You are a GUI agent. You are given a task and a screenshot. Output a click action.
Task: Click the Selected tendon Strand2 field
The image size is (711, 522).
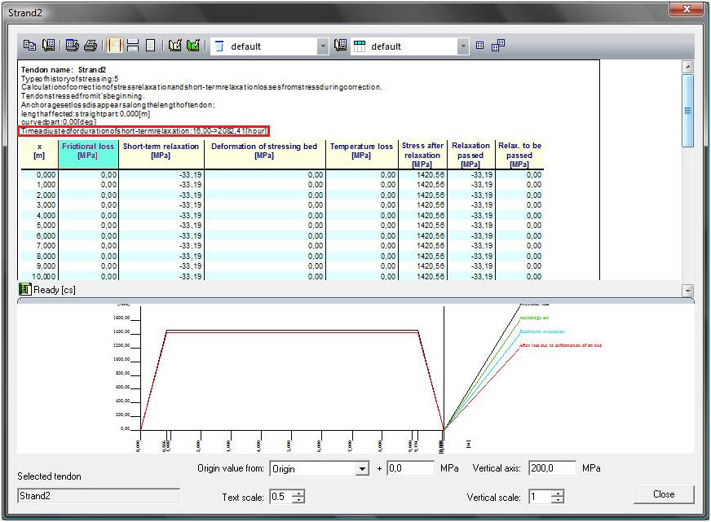[x=99, y=496]
